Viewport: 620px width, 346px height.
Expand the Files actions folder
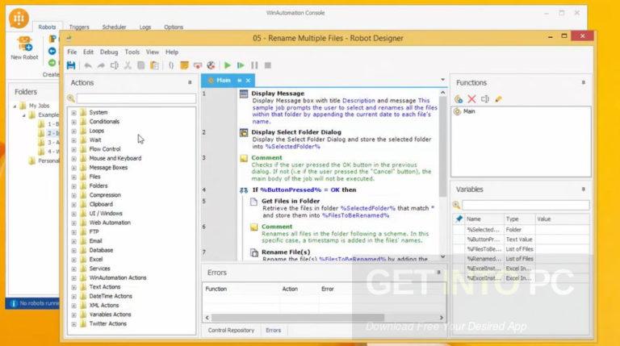point(74,177)
